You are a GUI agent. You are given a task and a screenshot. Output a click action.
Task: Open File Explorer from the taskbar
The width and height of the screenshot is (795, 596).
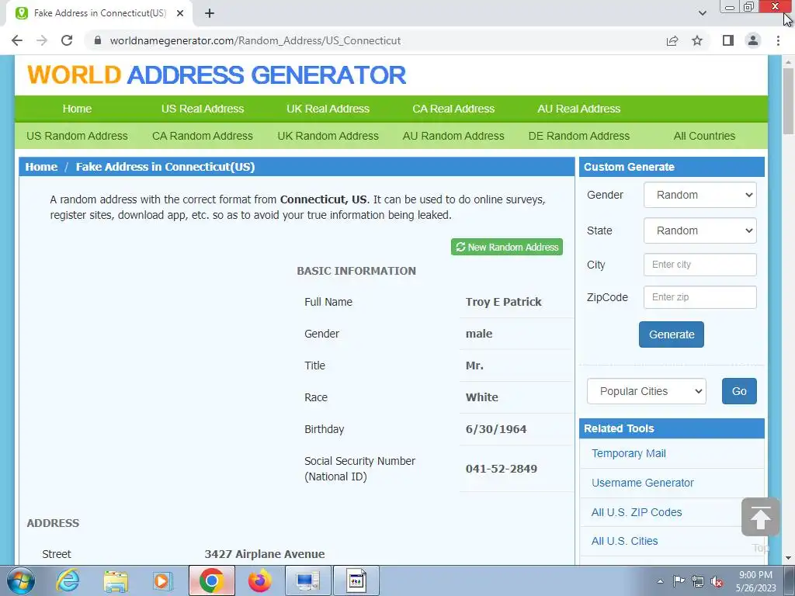[116, 580]
